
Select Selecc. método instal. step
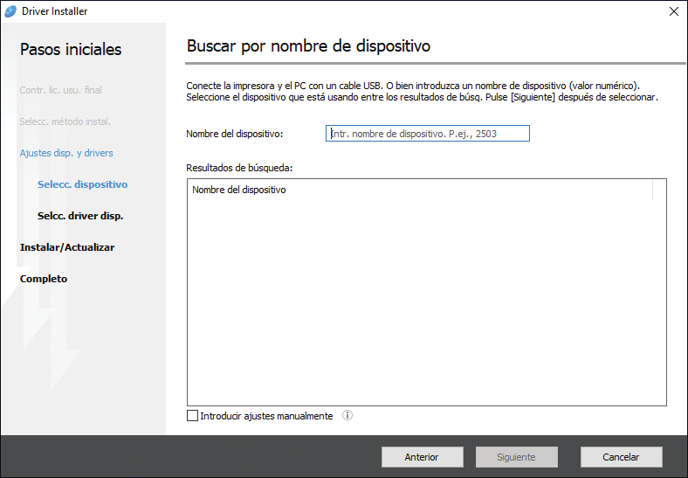tap(65, 121)
